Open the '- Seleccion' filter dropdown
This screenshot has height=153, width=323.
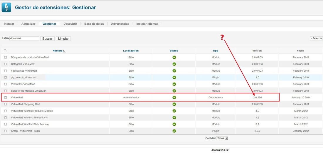[317, 38]
